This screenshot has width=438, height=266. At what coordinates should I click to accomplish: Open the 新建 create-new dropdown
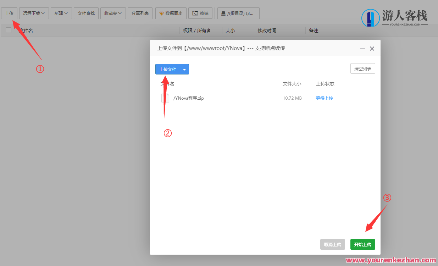[x=61, y=13]
